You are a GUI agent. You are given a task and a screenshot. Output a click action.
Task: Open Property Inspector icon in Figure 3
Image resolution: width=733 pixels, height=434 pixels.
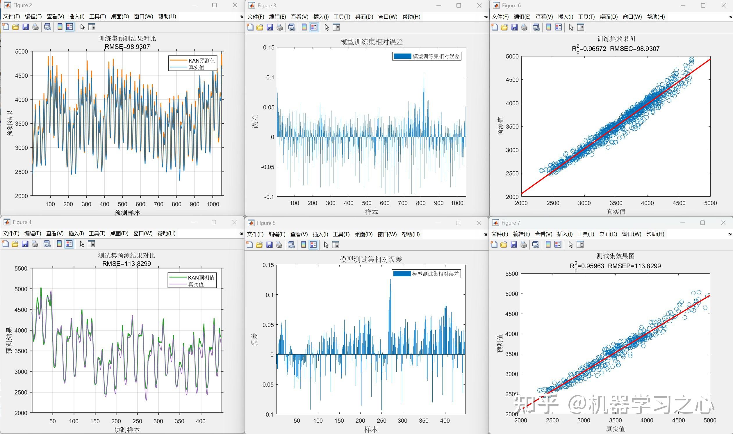pyautogui.click(x=336, y=27)
